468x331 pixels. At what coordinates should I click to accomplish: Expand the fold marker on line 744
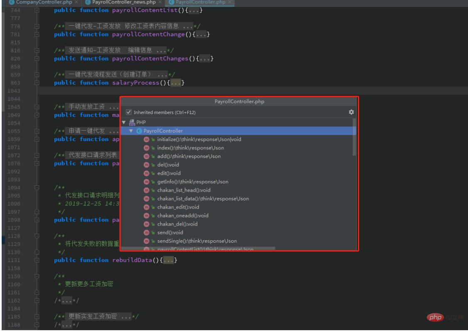pyautogui.click(x=37, y=10)
